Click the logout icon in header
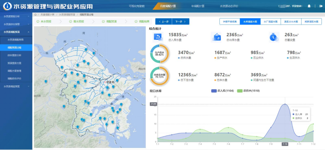The image size is (325, 150). (x=321, y=6)
